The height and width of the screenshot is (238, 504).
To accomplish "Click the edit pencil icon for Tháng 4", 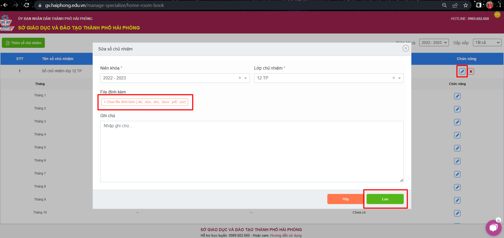I will [457, 135].
